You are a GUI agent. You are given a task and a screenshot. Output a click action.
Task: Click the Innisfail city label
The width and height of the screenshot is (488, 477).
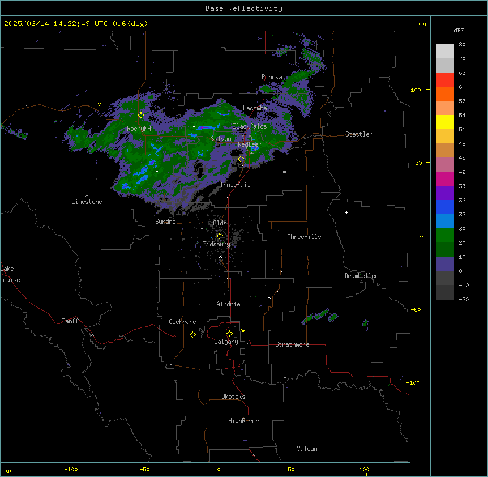[x=235, y=185]
